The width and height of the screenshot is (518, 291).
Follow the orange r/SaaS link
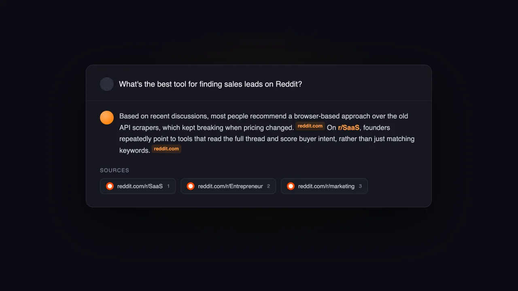pyautogui.click(x=348, y=128)
